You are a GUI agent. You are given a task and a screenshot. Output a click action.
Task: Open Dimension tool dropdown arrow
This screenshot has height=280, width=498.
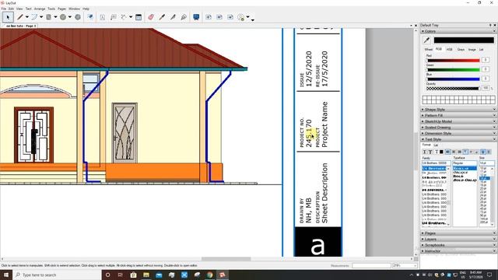click(x=131, y=17)
